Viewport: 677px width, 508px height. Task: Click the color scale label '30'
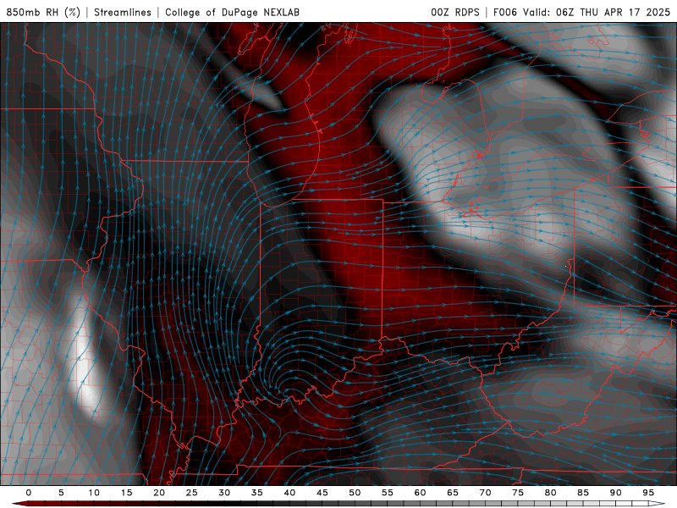pos(224,493)
